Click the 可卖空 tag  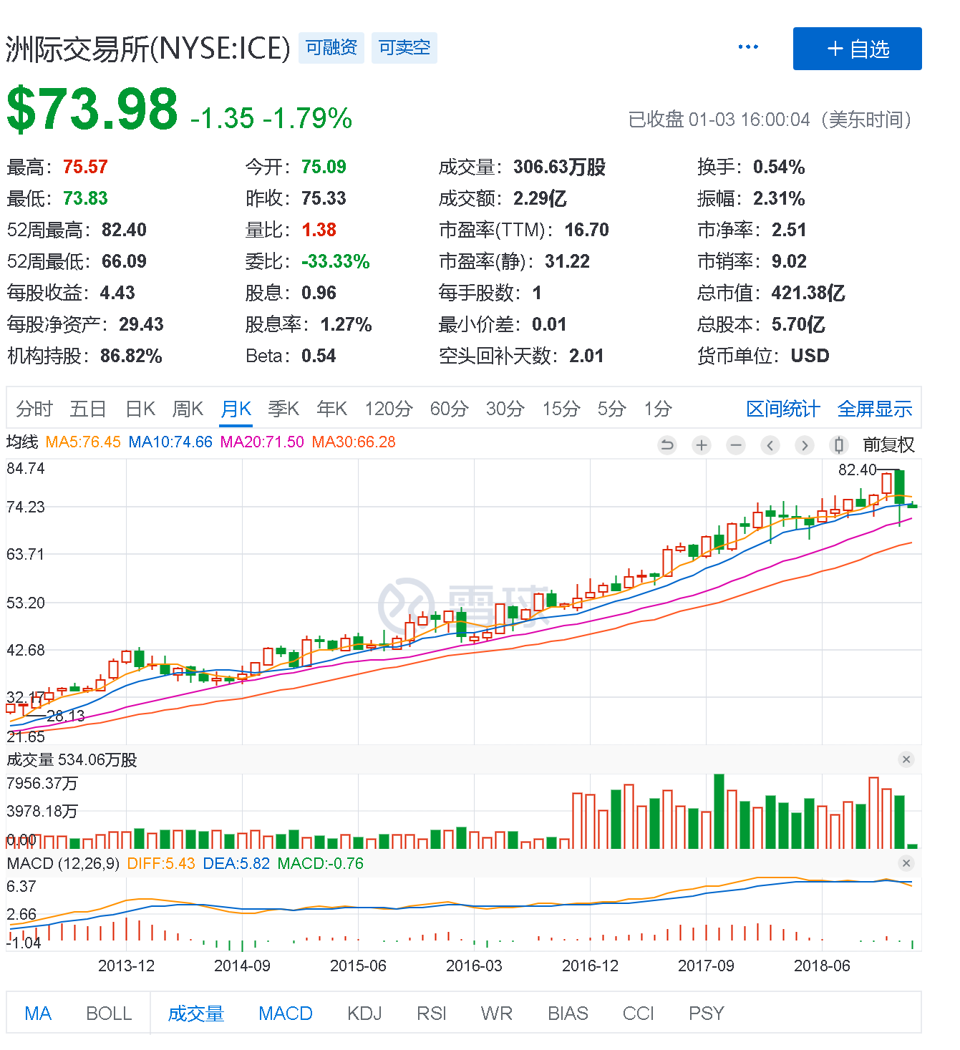click(x=404, y=48)
